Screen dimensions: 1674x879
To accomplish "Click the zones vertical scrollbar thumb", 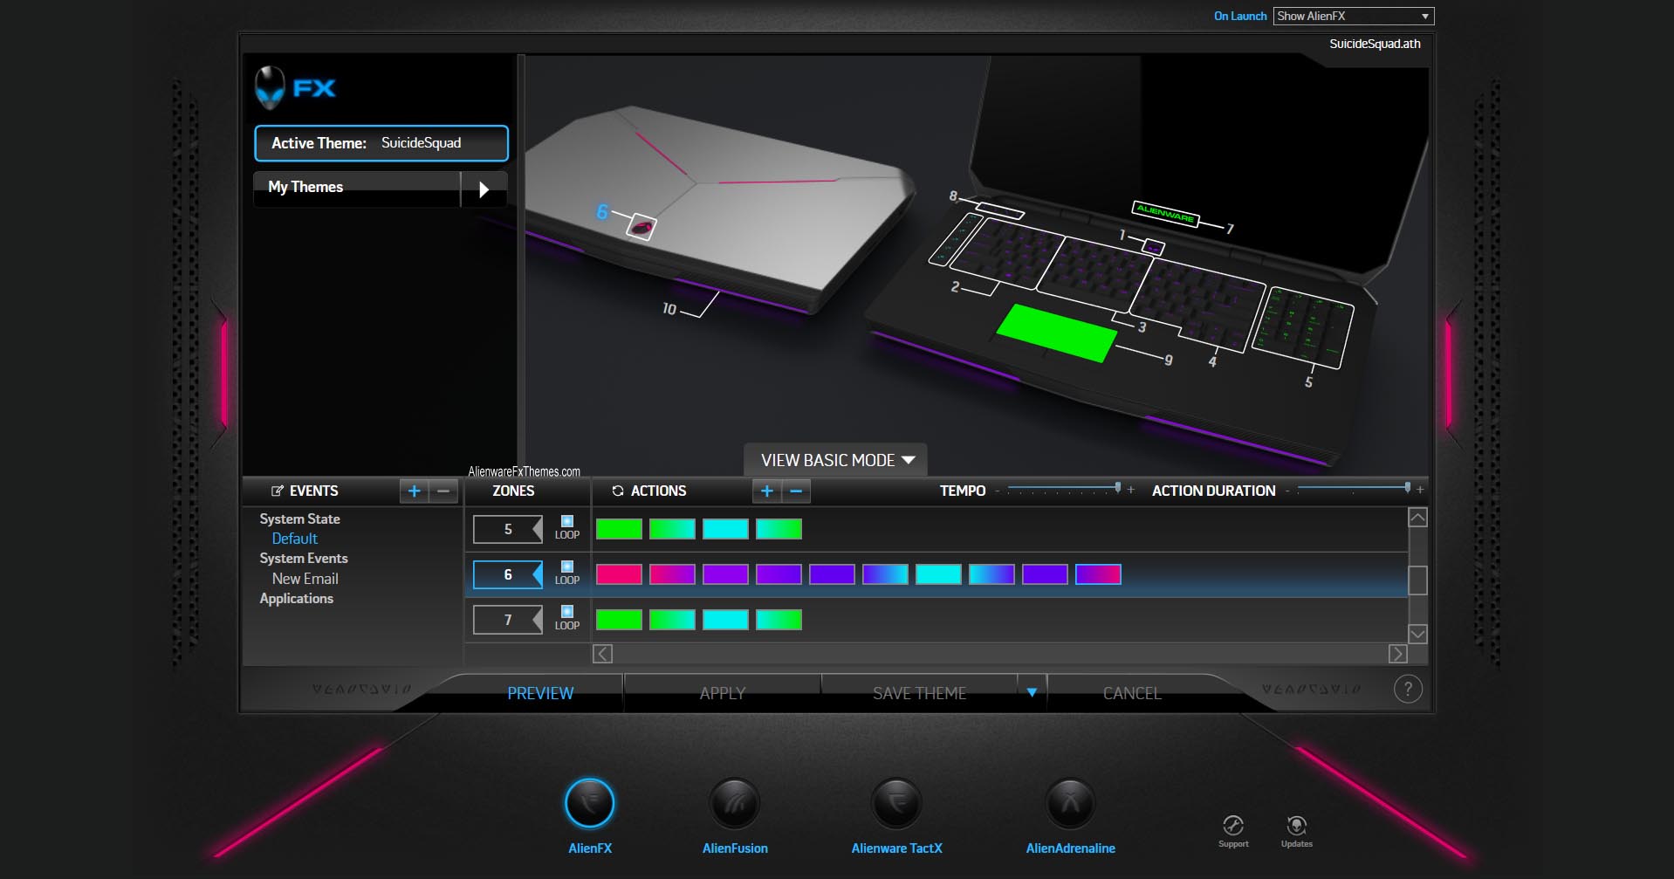I will (1418, 580).
